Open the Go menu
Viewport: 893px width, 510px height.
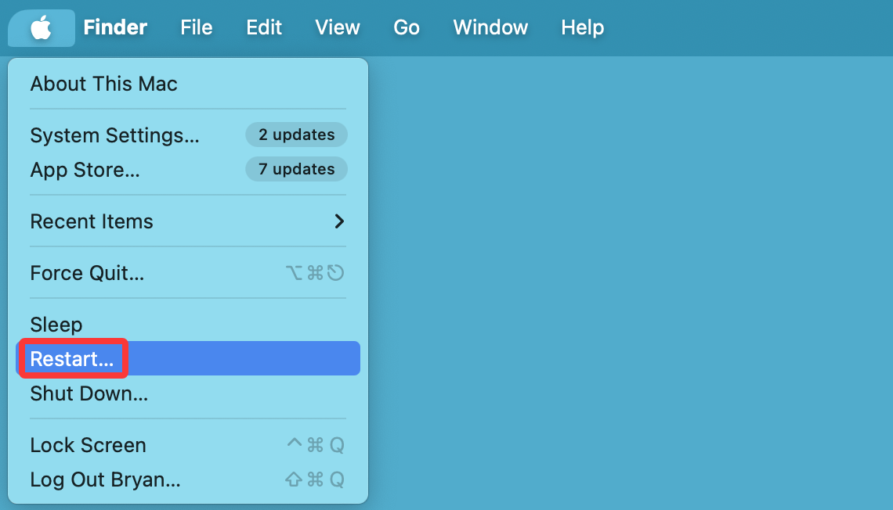[x=407, y=27]
